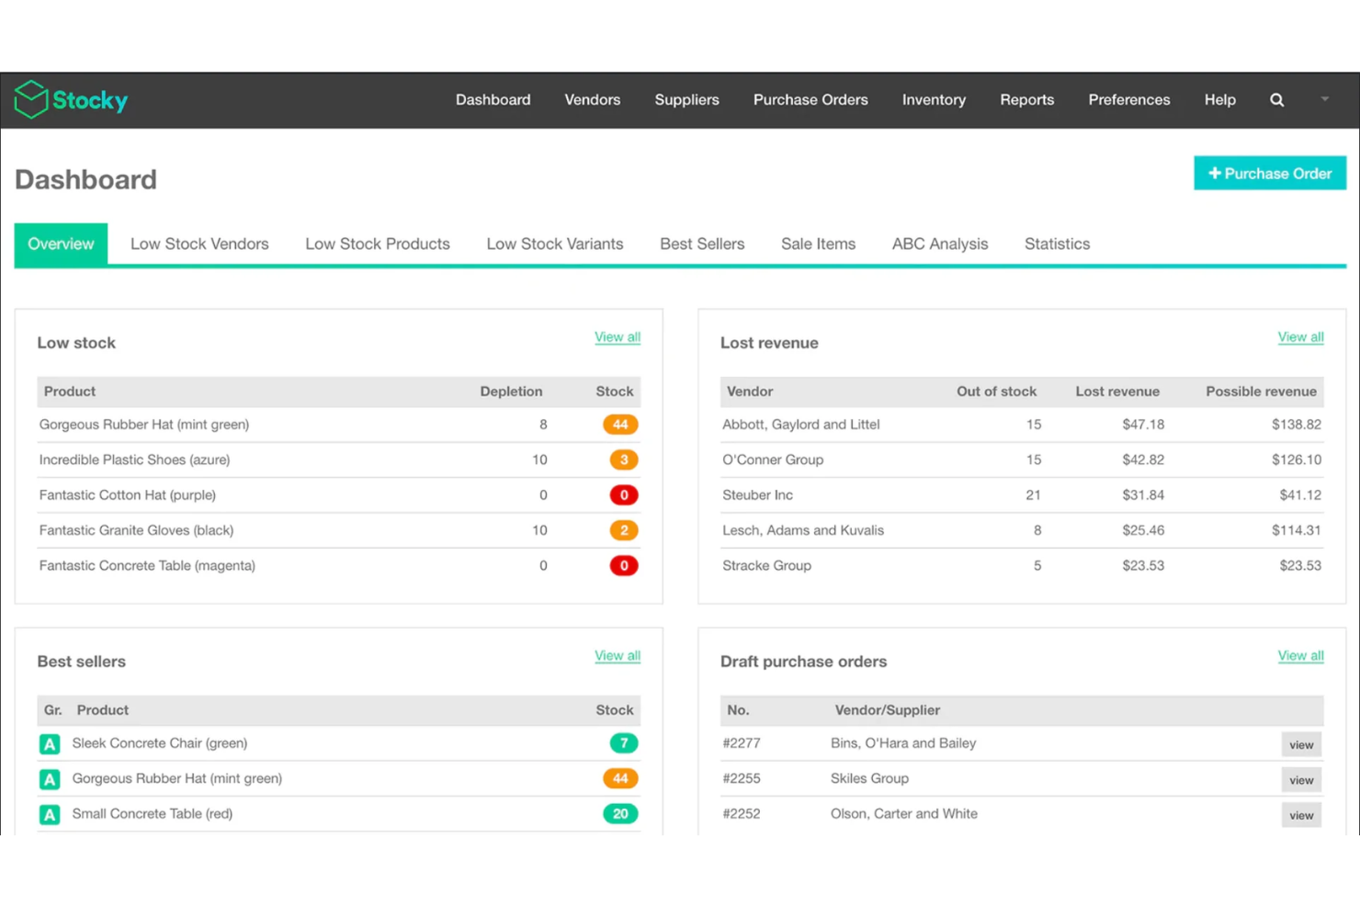The image size is (1360, 907).
Task: Open the Reports navigation dropdown
Action: tap(1026, 99)
